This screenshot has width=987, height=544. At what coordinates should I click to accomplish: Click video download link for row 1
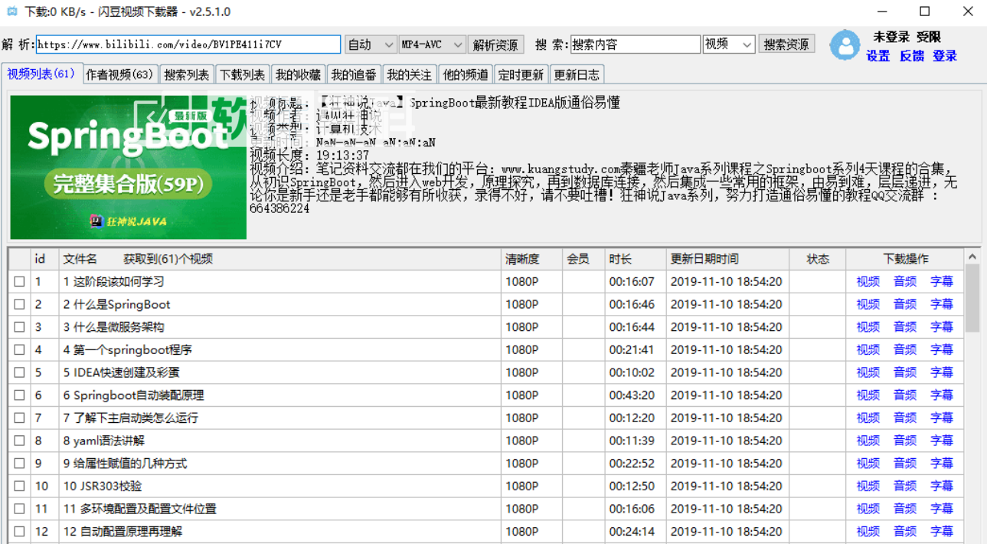868,282
